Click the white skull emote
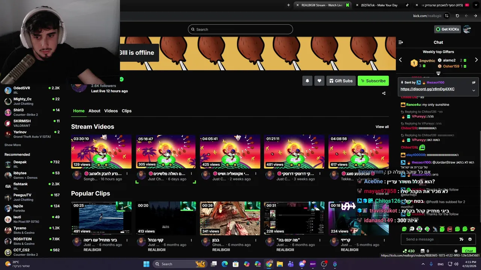The height and width of the screenshot is (270, 481). 412,229
